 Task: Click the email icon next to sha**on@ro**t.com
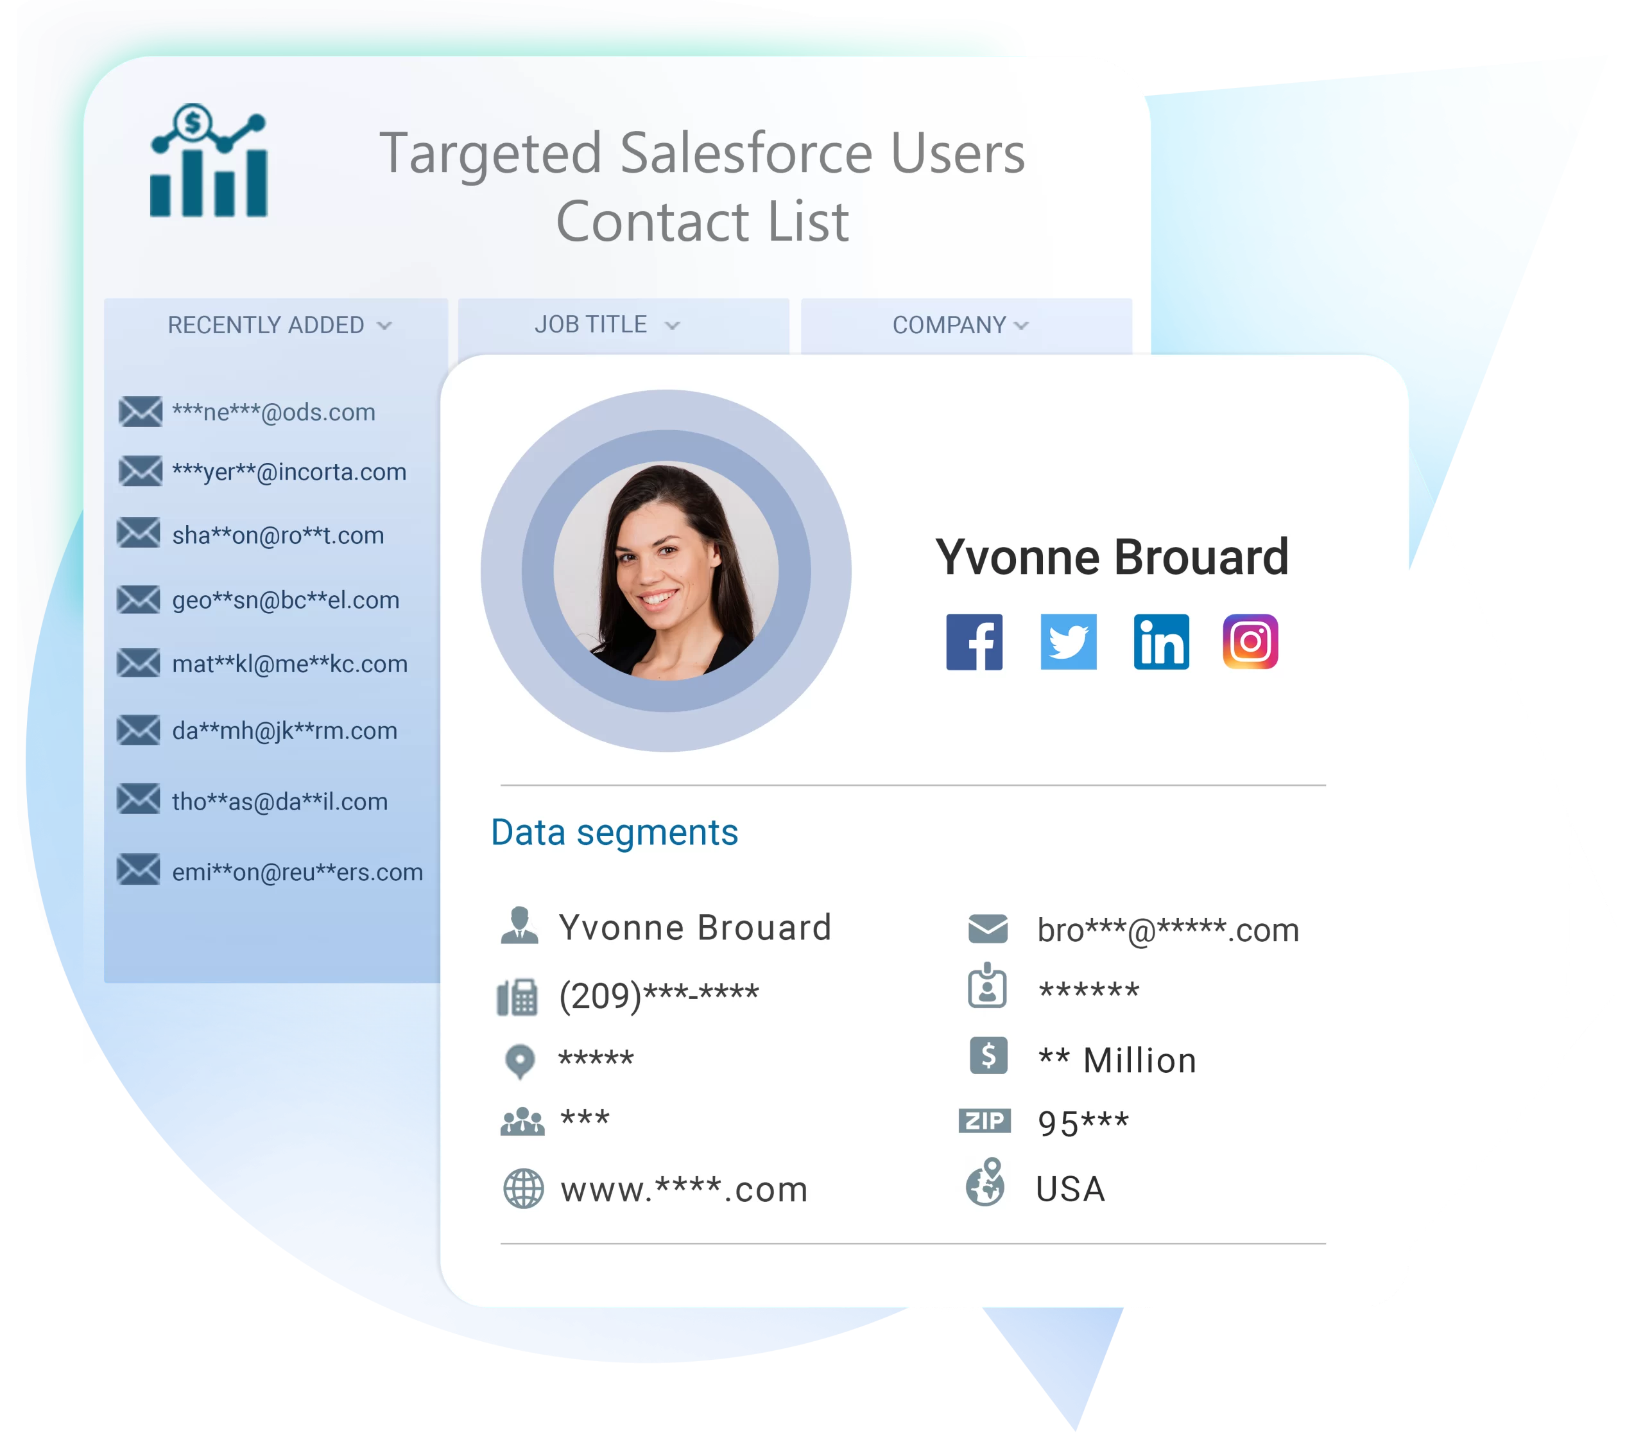[140, 535]
